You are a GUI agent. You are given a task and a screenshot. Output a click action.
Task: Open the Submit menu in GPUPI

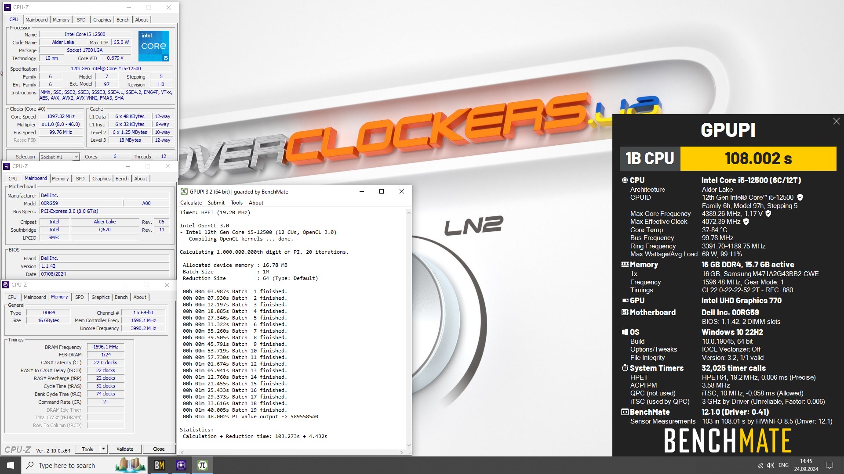[x=216, y=203]
